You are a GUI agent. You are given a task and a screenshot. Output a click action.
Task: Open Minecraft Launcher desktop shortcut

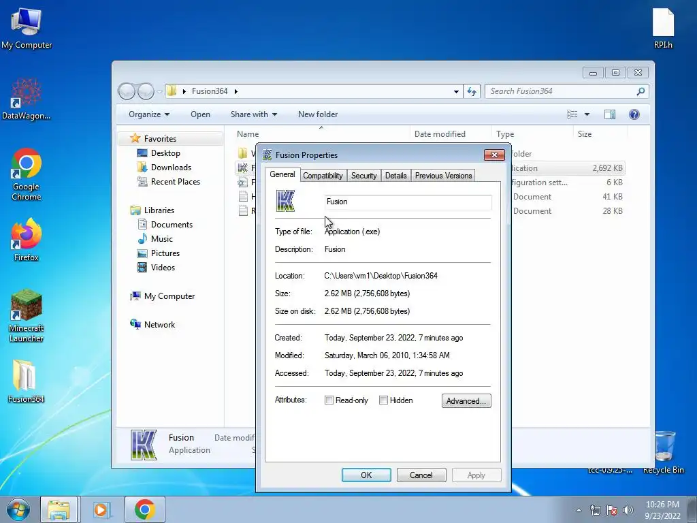click(27, 316)
